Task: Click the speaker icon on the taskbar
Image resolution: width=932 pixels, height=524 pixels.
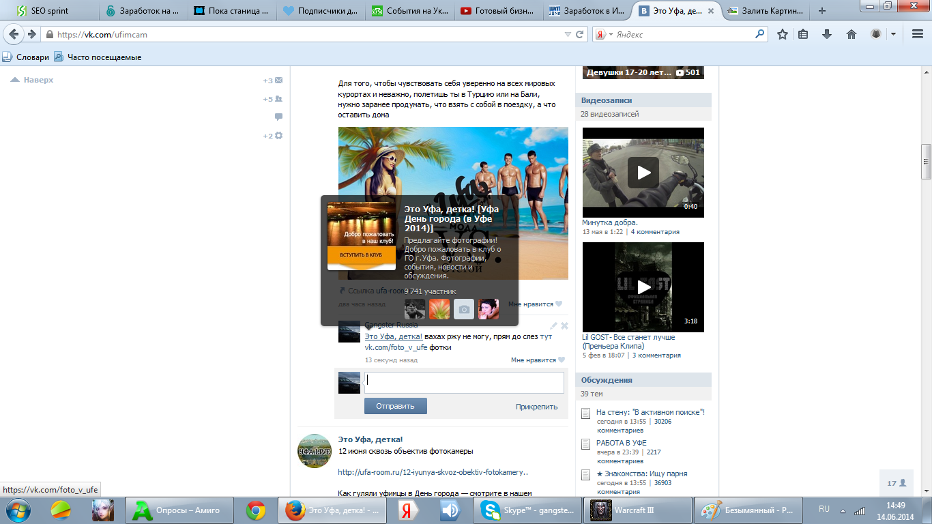Action: coord(450,510)
